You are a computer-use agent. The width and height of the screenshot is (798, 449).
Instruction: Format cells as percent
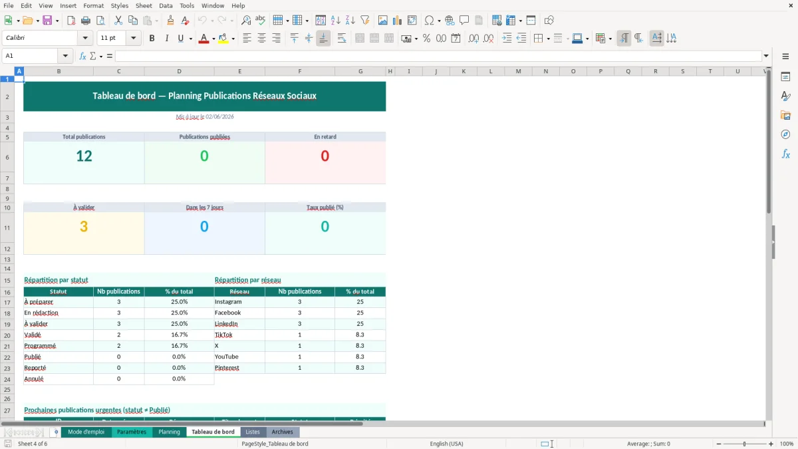click(426, 39)
